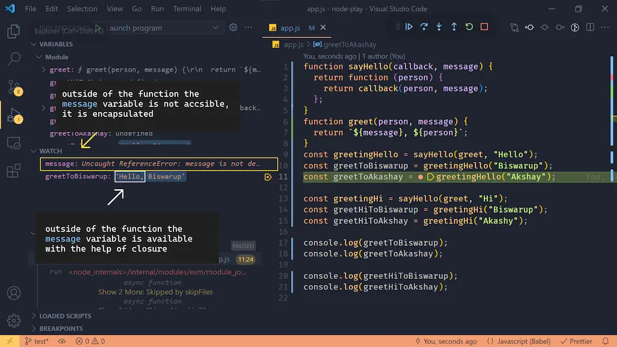
Task: Open the Help menu
Action: [x=218, y=8]
